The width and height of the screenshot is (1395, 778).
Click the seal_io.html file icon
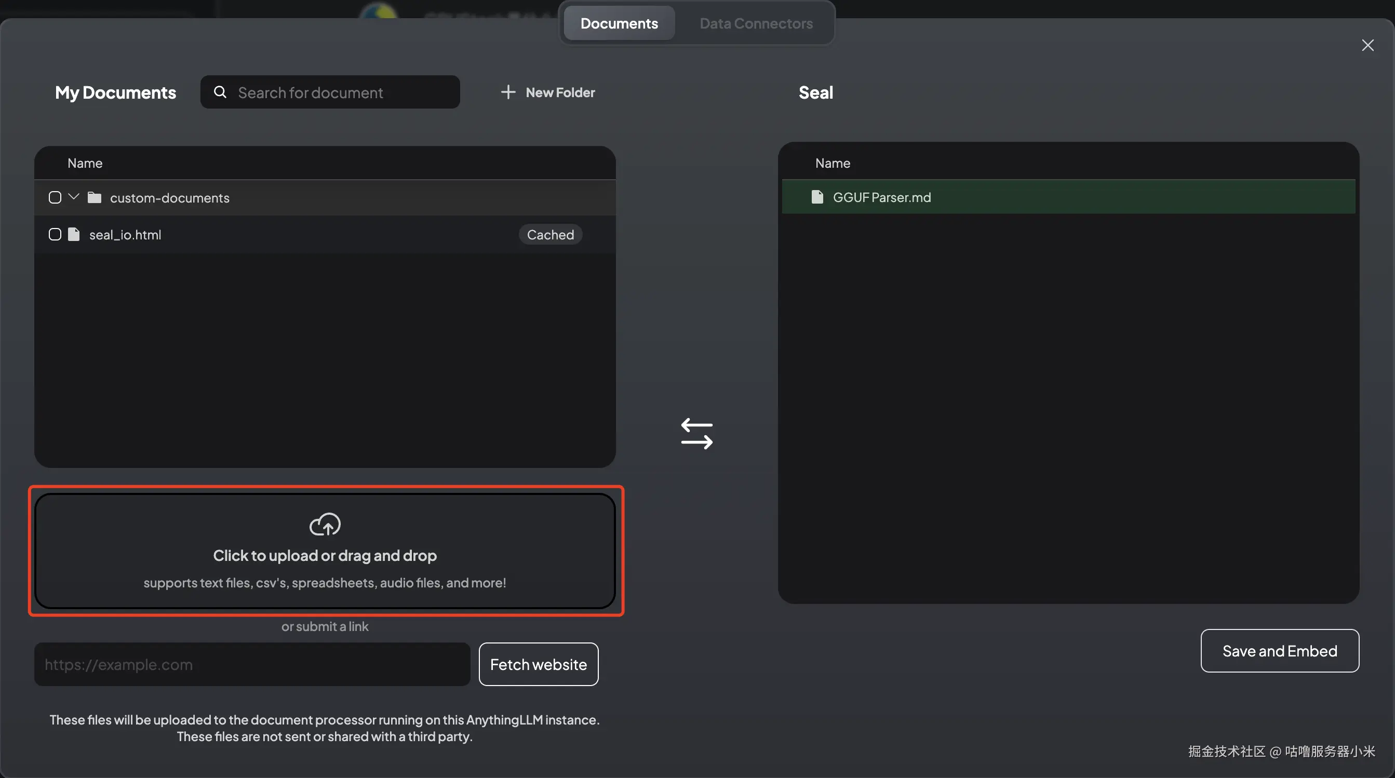pos(74,234)
